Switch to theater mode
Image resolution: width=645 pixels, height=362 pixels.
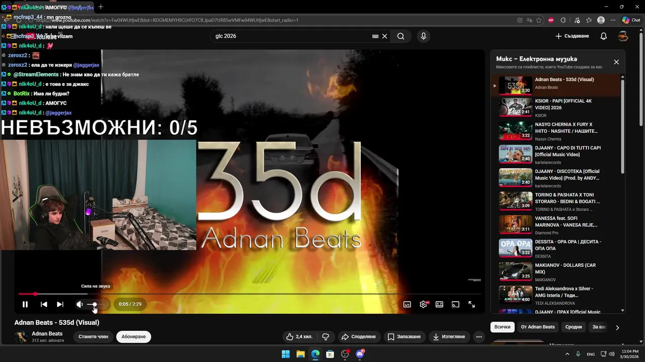[x=439, y=304]
